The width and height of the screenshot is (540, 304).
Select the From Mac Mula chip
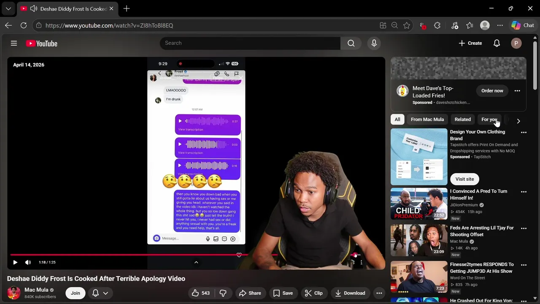[x=427, y=119]
